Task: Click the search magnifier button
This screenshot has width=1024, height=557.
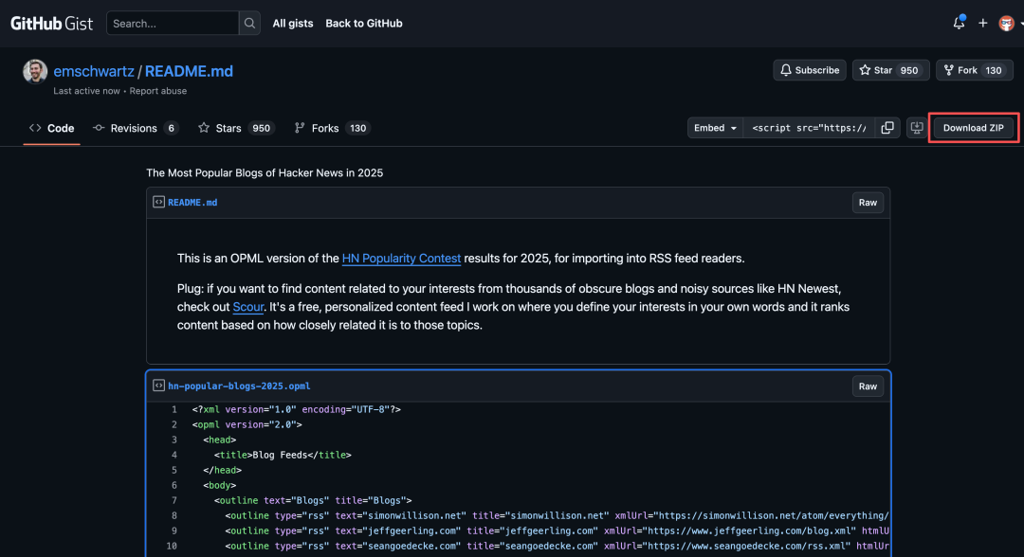Action: click(x=249, y=23)
